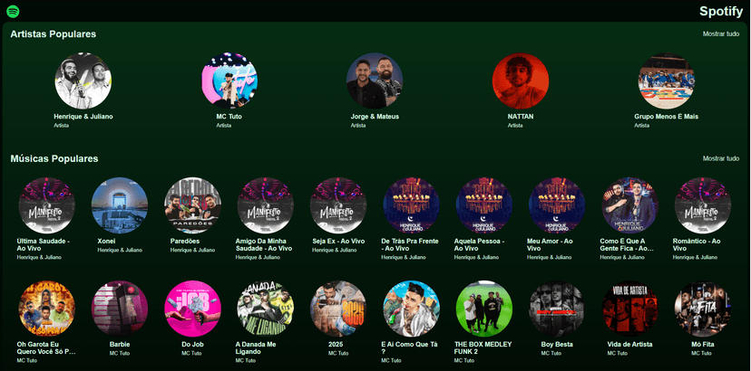Click Romântico - Ao Vivo title
This screenshot has width=751, height=371.
[697, 245]
